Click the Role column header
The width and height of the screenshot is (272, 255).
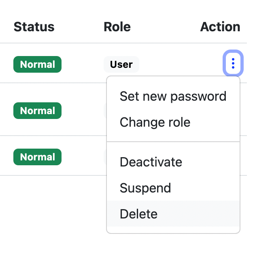(x=117, y=27)
